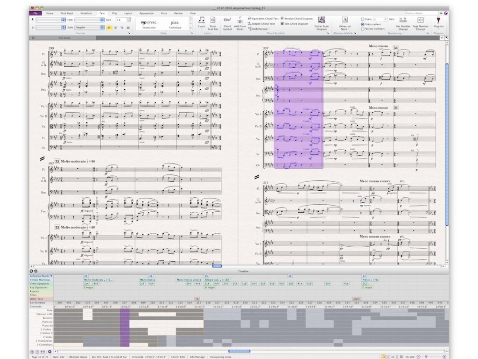Add a Bar Number Change
Viewport: 478px width, 359px height.
click(403, 23)
